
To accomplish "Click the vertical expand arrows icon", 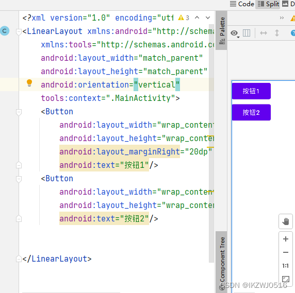I will (x=277, y=33).
